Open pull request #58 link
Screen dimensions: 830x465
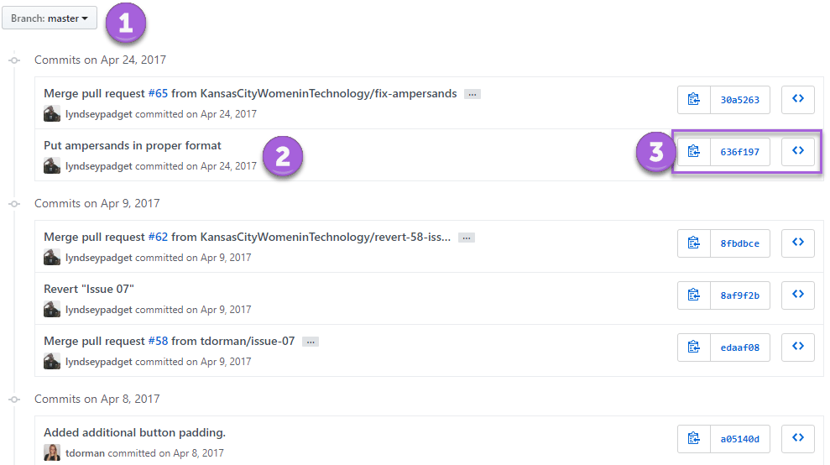pyautogui.click(x=158, y=341)
